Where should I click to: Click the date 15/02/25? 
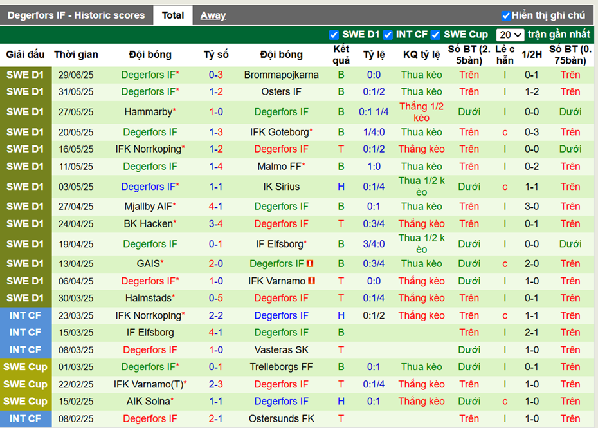click(76, 401)
